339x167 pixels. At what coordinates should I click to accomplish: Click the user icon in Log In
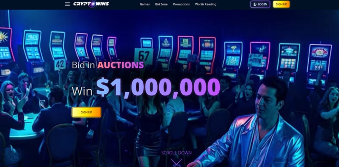[x=255, y=4]
